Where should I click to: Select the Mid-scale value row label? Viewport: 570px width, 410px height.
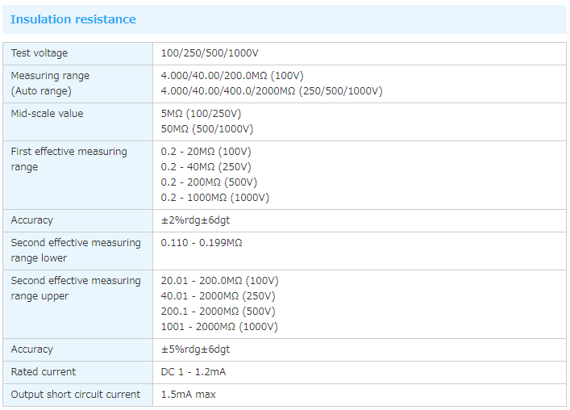[47, 114]
